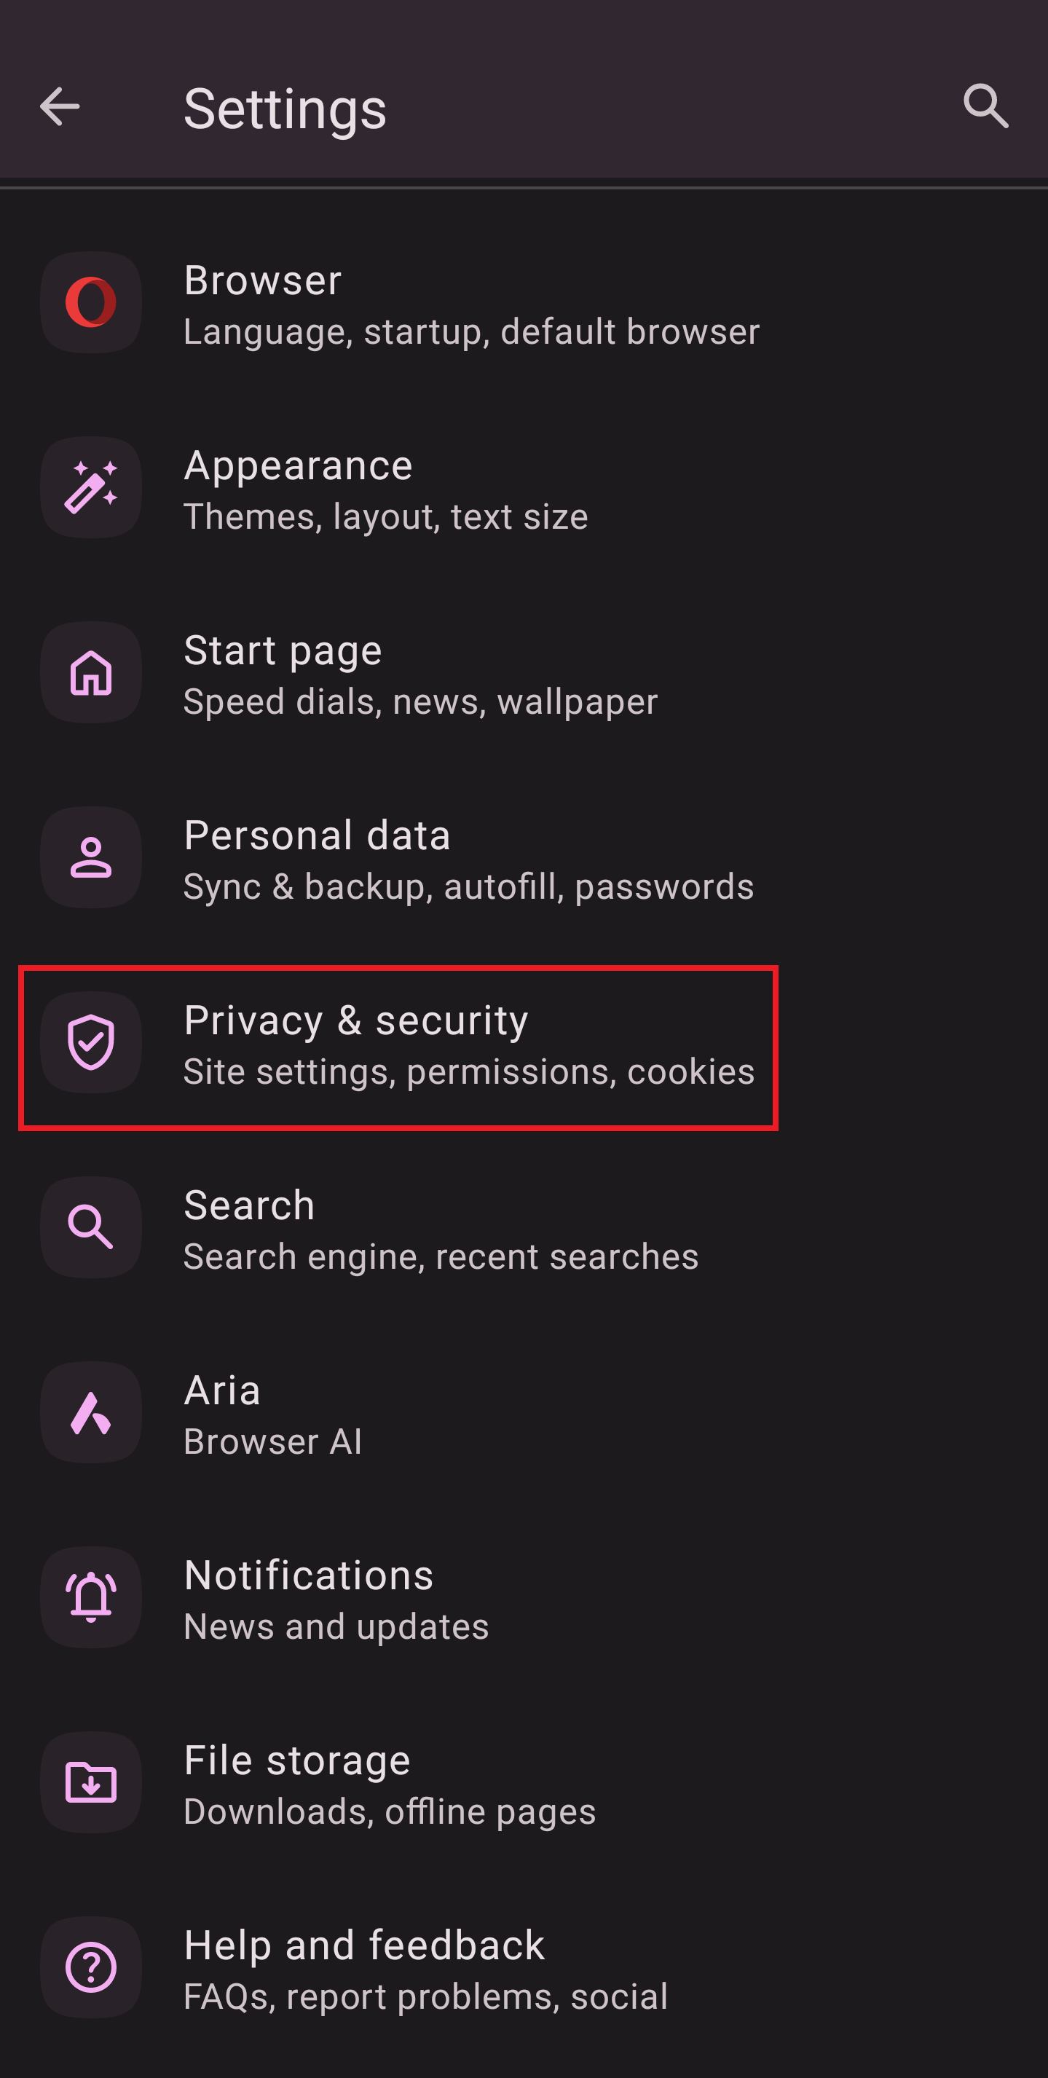Go to Start page settings

point(419,674)
